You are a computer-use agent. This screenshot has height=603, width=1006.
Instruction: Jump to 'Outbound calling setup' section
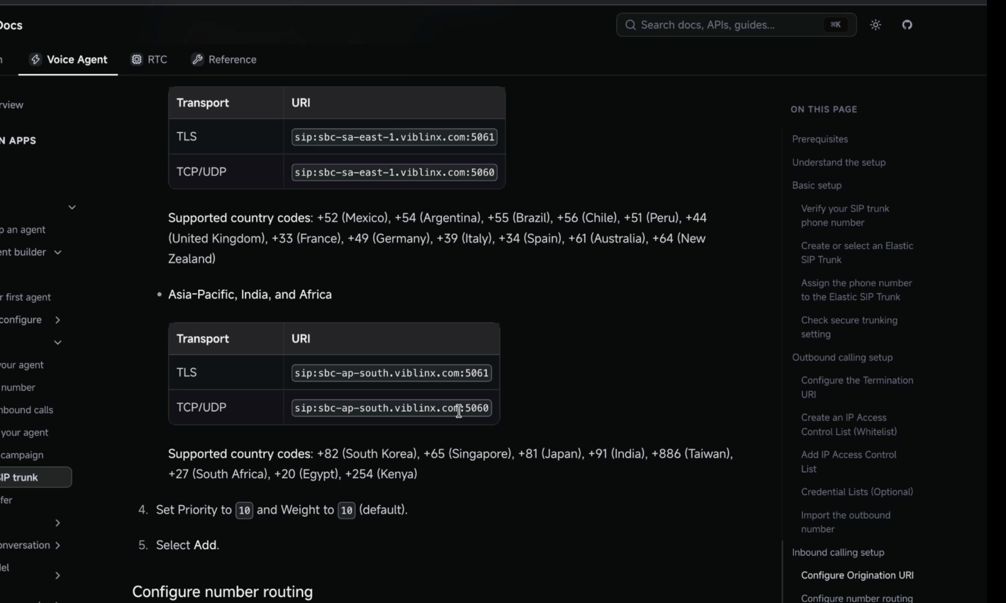pos(842,357)
